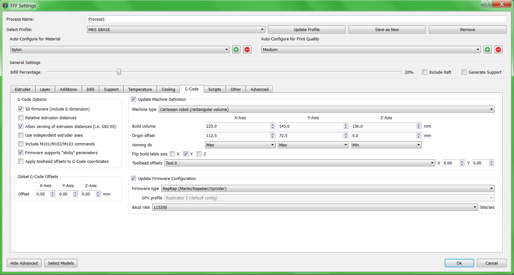Enable Use independent extruder axes
Screen dimensions: 514x275
click(x=21, y=135)
